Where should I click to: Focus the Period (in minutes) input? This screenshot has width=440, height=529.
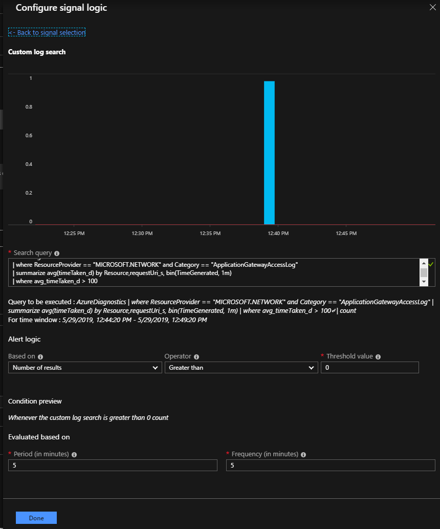point(113,465)
